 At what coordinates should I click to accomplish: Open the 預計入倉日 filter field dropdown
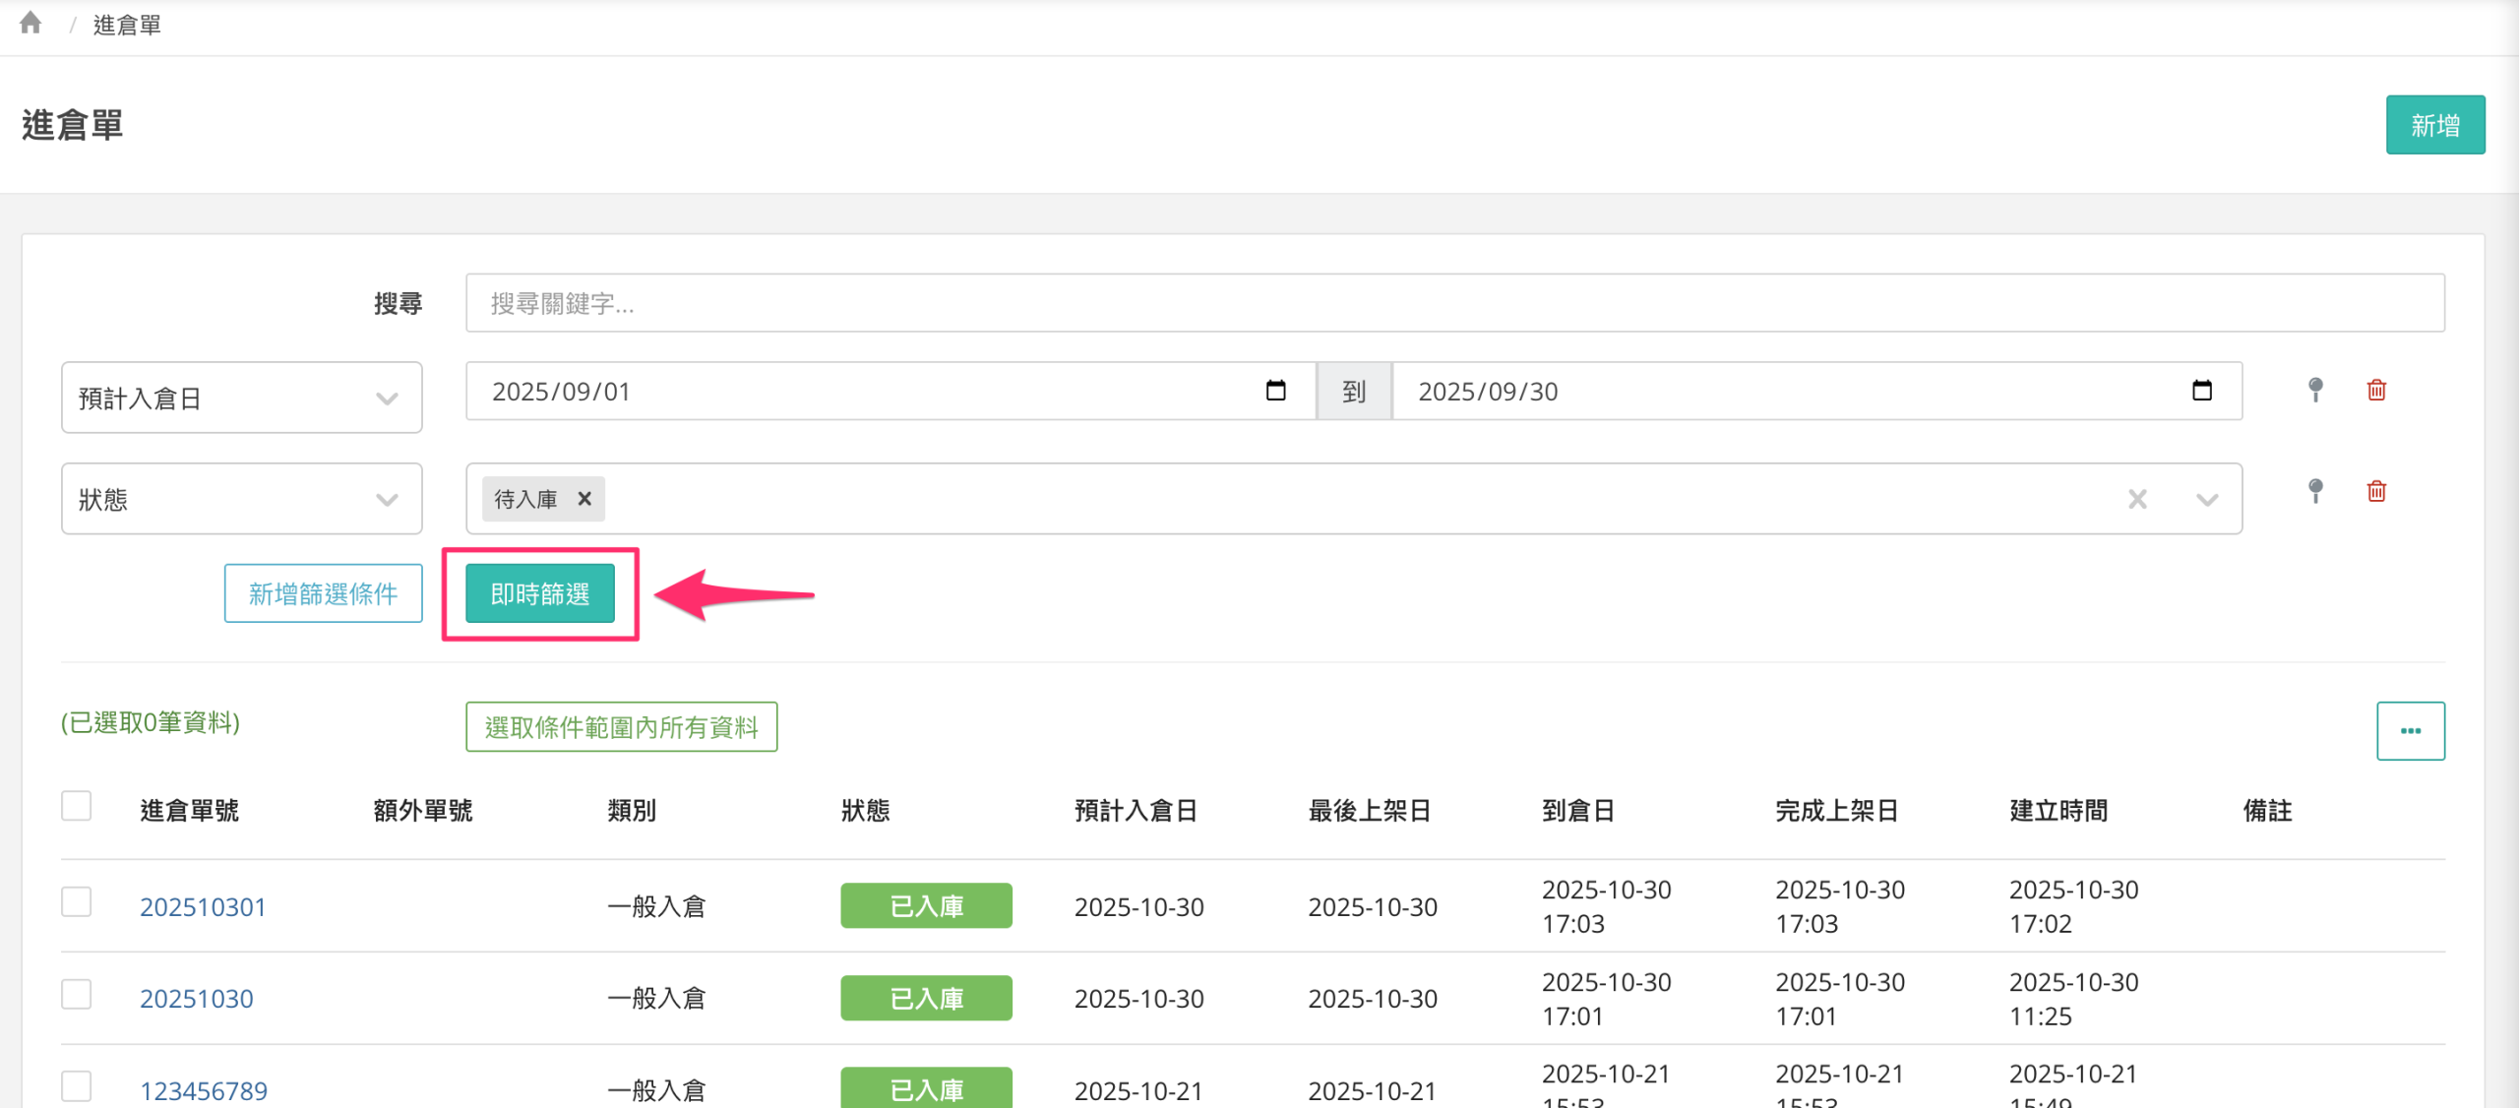241,398
